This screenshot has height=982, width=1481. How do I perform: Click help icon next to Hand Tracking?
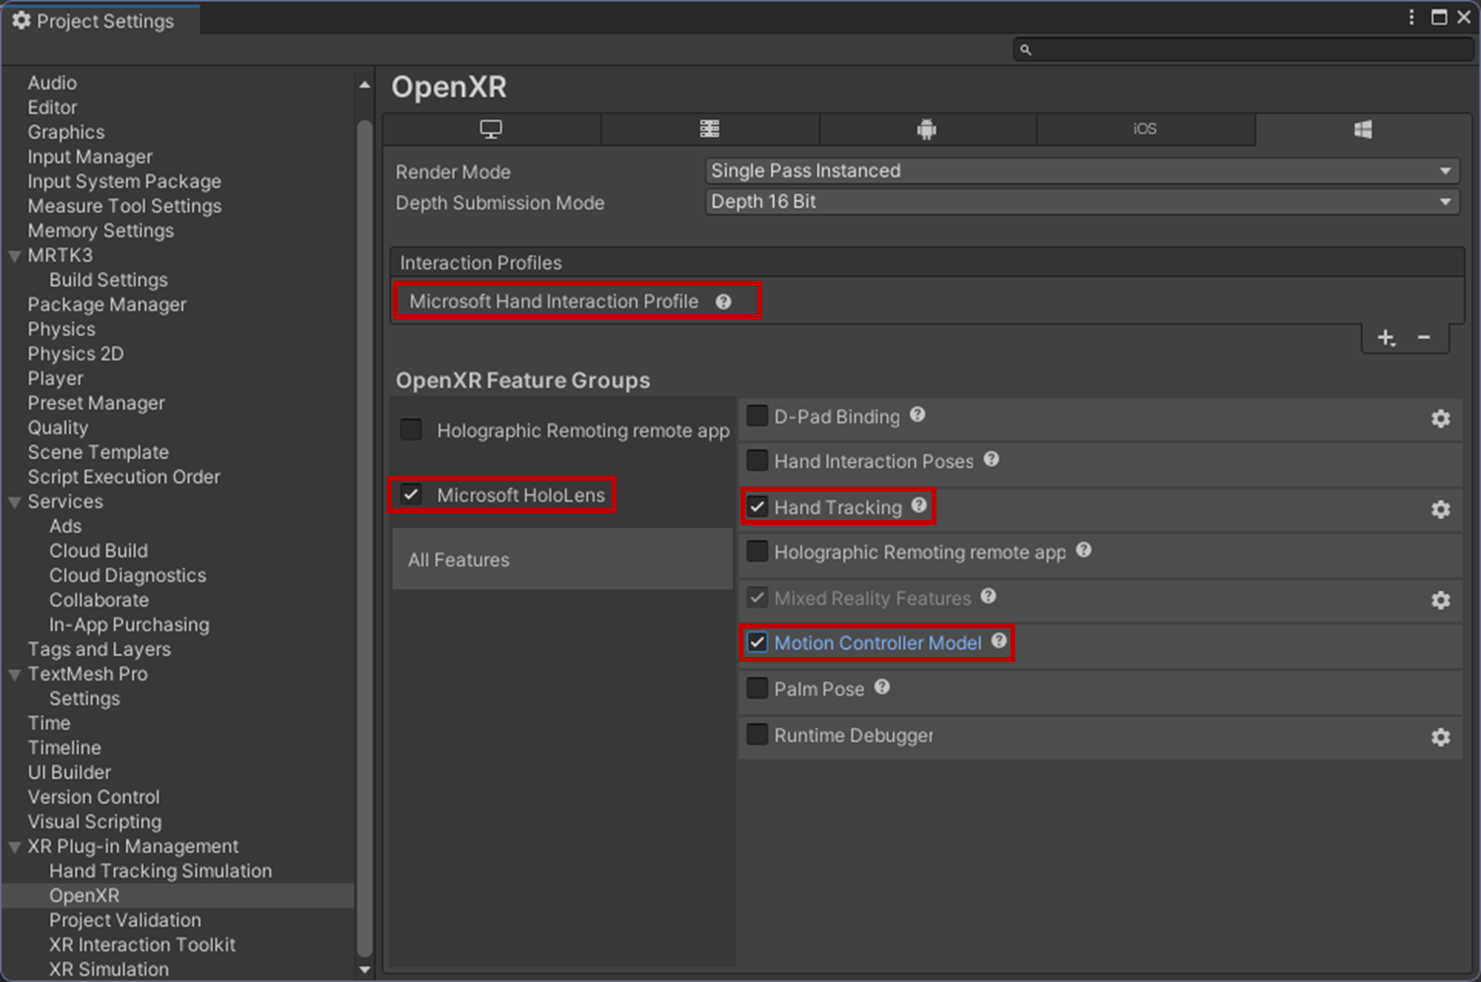[x=919, y=505]
